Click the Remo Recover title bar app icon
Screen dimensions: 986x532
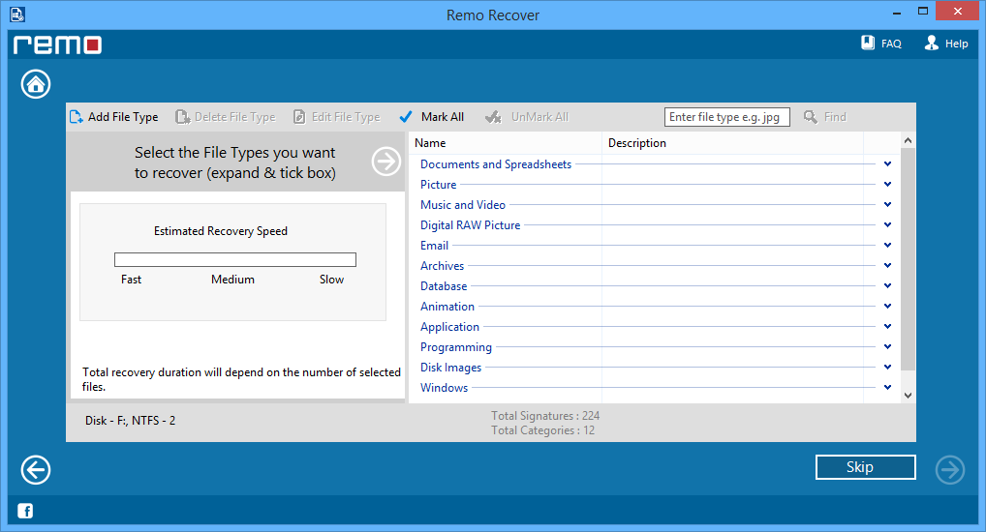[x=17, y=15]
